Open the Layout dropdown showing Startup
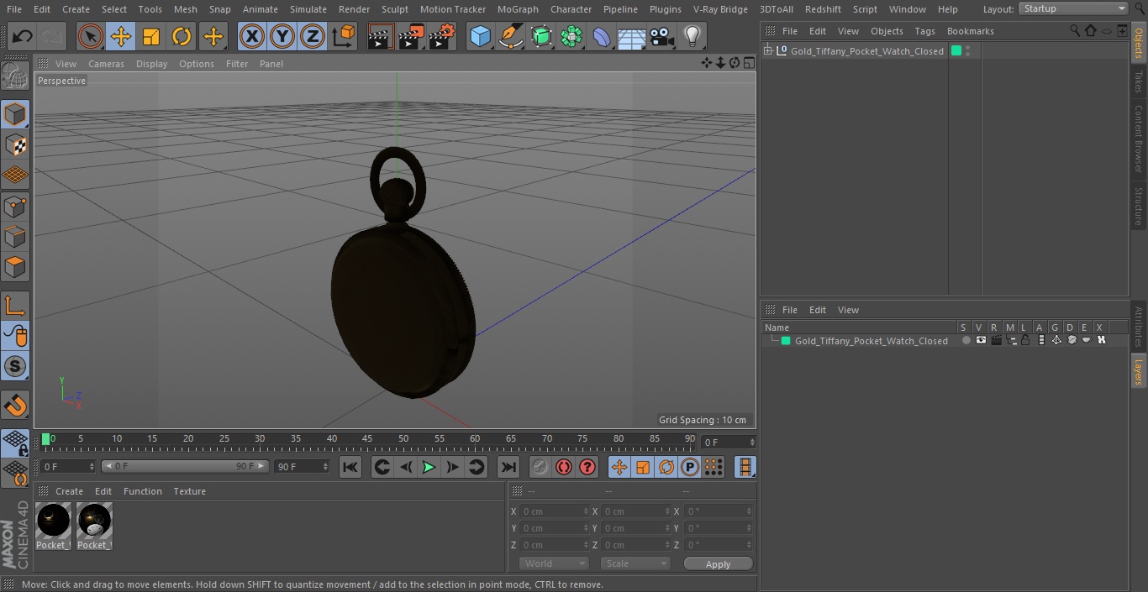The width and height of the screenshot is (1148, 592). 1073,8
